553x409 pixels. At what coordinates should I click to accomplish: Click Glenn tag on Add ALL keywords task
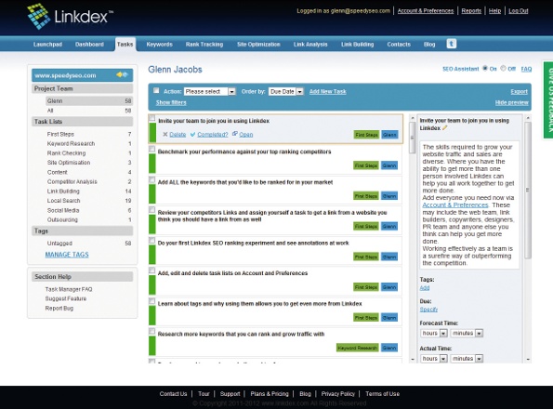click(x=389, y=196)
